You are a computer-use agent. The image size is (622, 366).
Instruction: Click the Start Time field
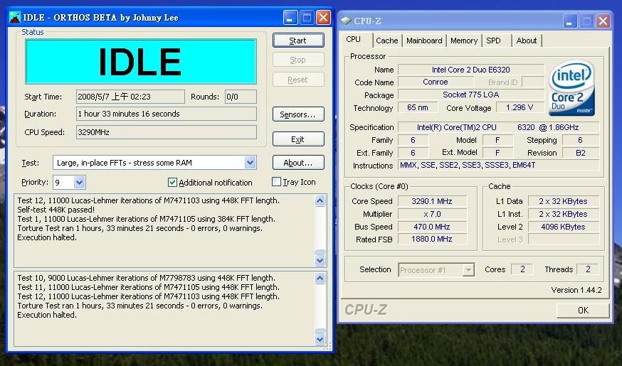tap(130, 97)
